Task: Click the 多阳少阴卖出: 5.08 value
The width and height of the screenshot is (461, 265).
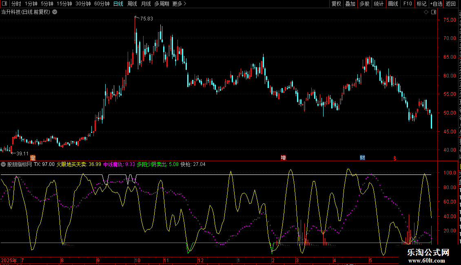Action: tap(157, 164)
